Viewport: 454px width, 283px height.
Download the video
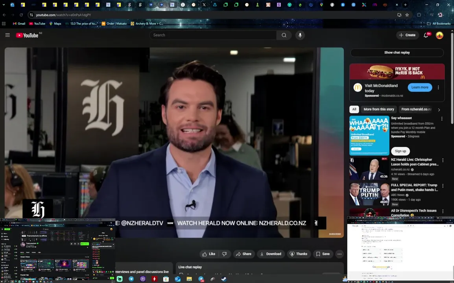pyautogui.click(x=270, y=254)
